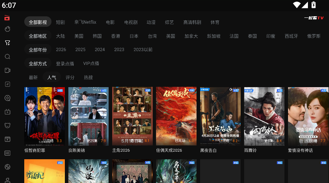The width and height of the screenshot is (329, 183).
Task: Filter region by 台湾
Action: point(152,36)
